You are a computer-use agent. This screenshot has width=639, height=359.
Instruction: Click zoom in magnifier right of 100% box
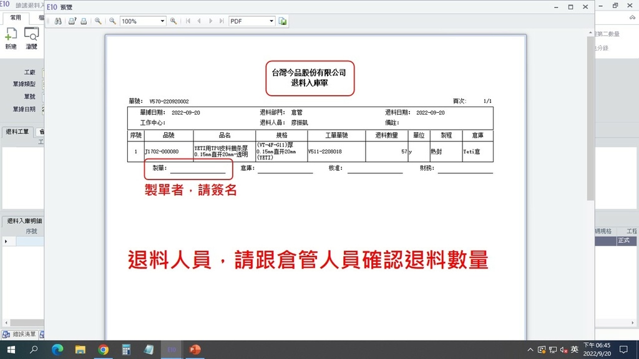pos(173,21)
